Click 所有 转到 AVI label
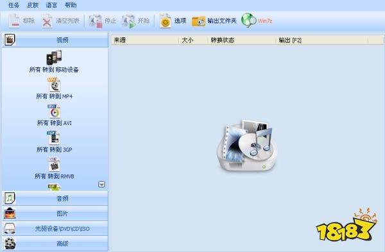The image size is (385, 252). tap(55, 122)
